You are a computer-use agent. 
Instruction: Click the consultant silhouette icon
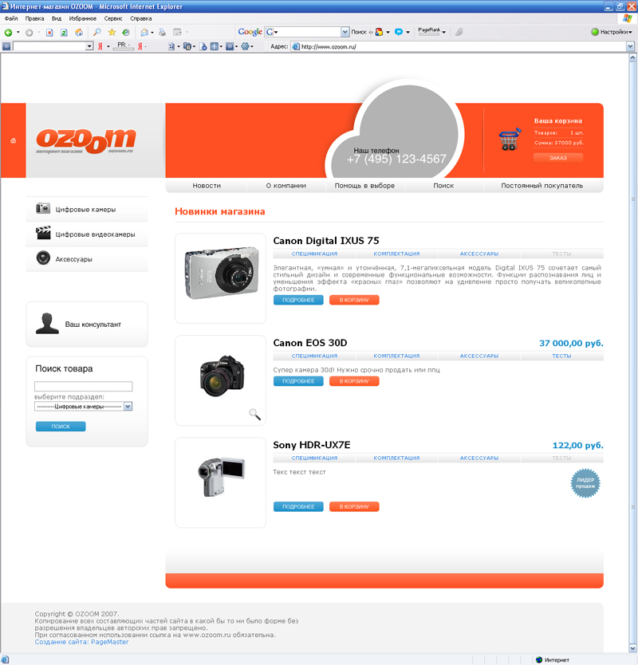[x=47, y=324]
